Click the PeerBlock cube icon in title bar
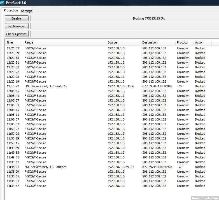 [x=2, y=3]
